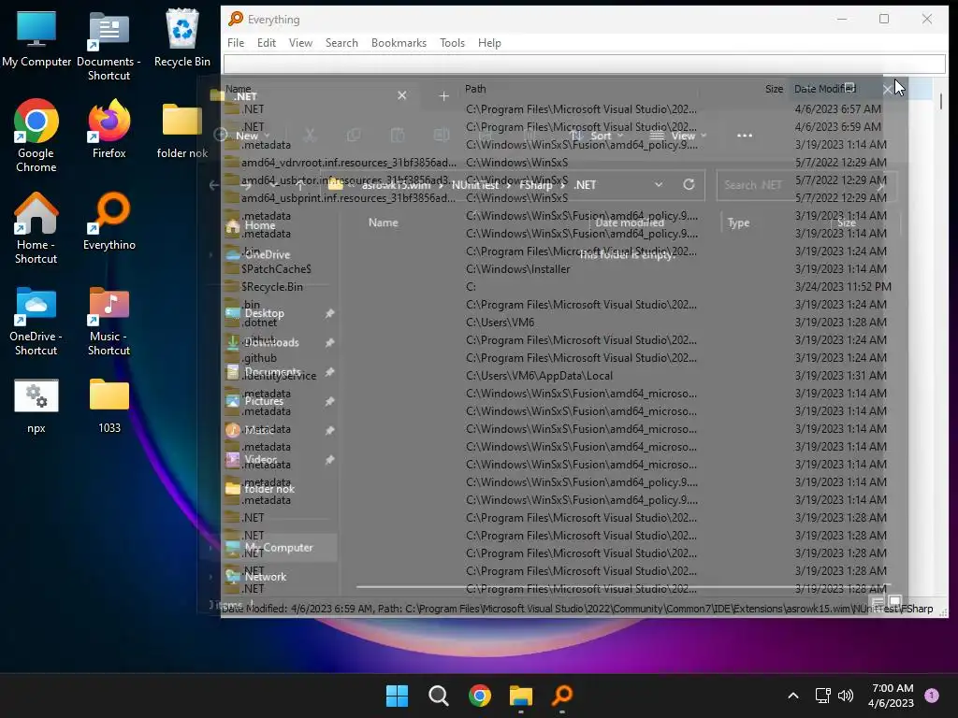The image size is (958, 718).
Task: Open the taskbar clock showing 7:00 AM
Action: [x=892, y=696]
